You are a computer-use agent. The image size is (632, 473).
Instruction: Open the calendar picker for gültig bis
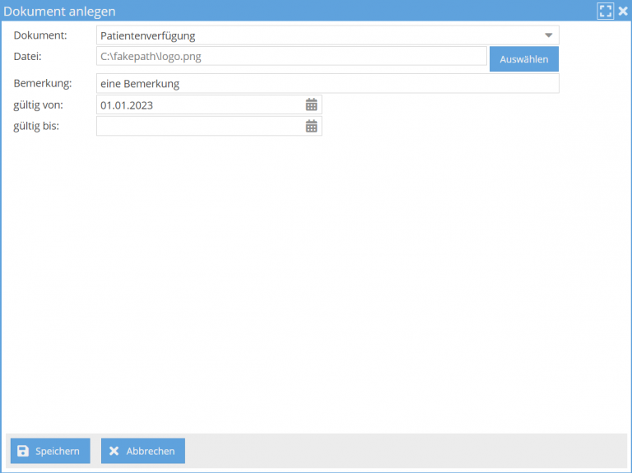click(x=311, y=127)
